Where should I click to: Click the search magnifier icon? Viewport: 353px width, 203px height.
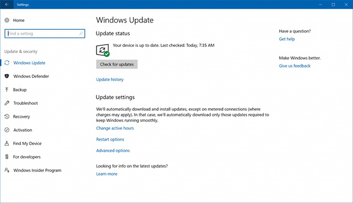click(x=81, y=34)
